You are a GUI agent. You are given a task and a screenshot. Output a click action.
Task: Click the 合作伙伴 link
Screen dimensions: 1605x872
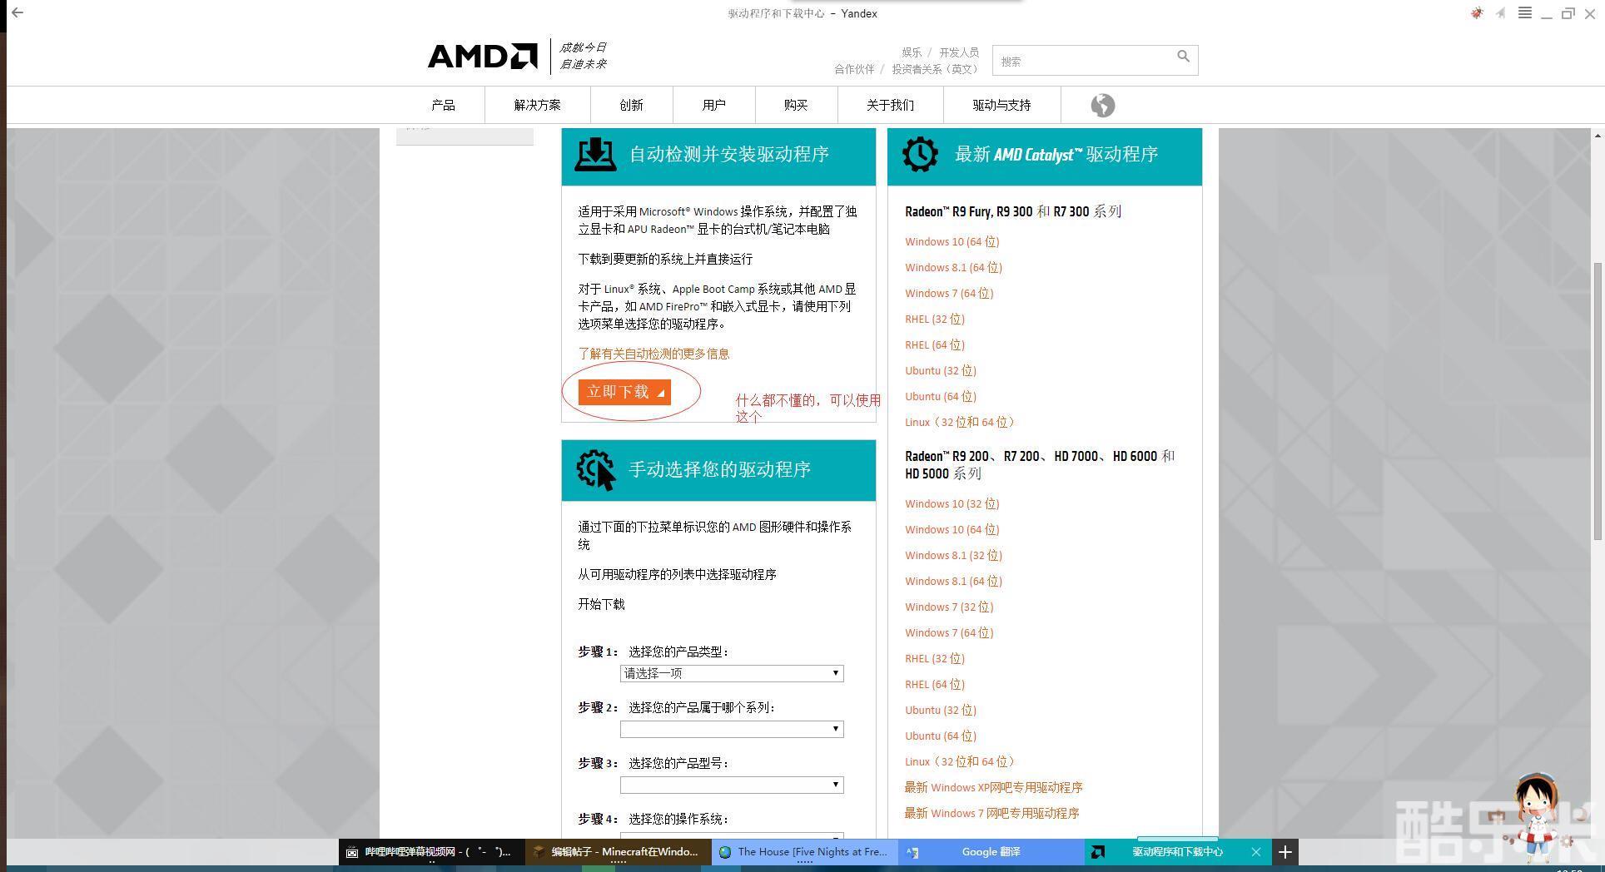click(855, 69)
